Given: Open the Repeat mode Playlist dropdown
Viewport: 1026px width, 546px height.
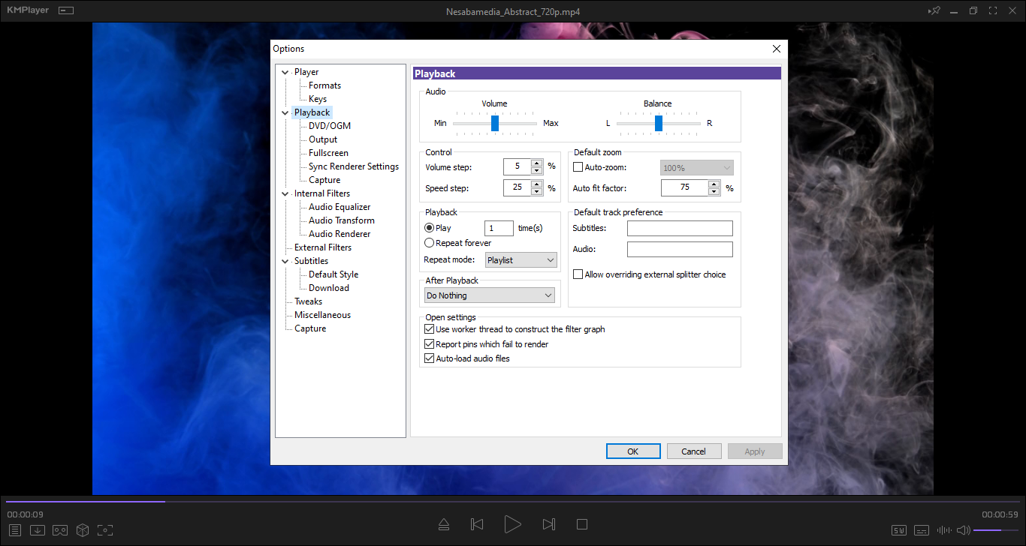Looking at the screenshot, I should coord(521,260).
